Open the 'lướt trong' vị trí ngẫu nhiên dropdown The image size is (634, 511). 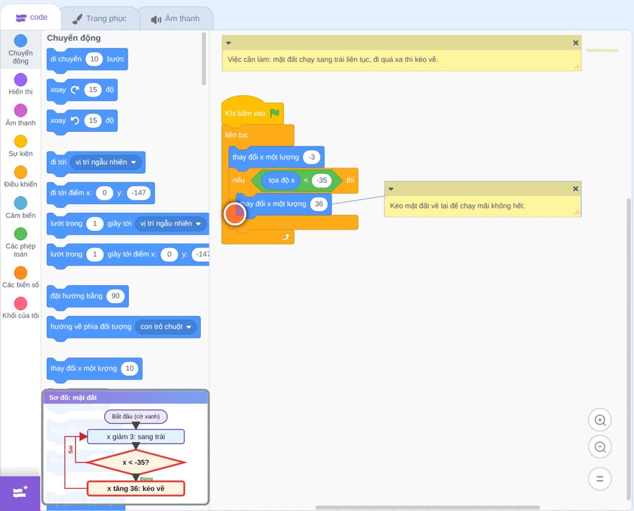coord(171,224)
